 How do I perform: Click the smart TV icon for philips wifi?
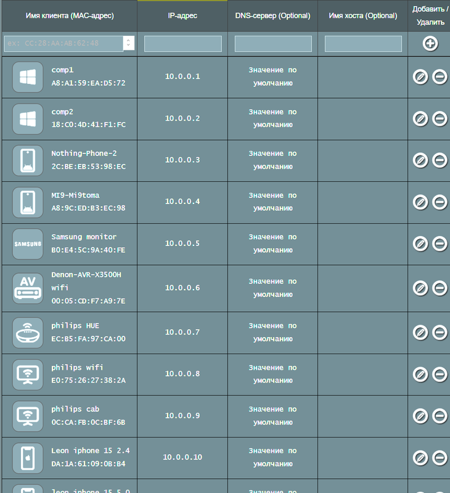click(28, 375)
